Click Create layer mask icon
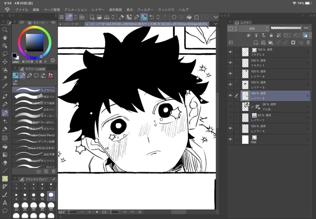This screenshot has width=316, height=219. (x=293, y=43)
